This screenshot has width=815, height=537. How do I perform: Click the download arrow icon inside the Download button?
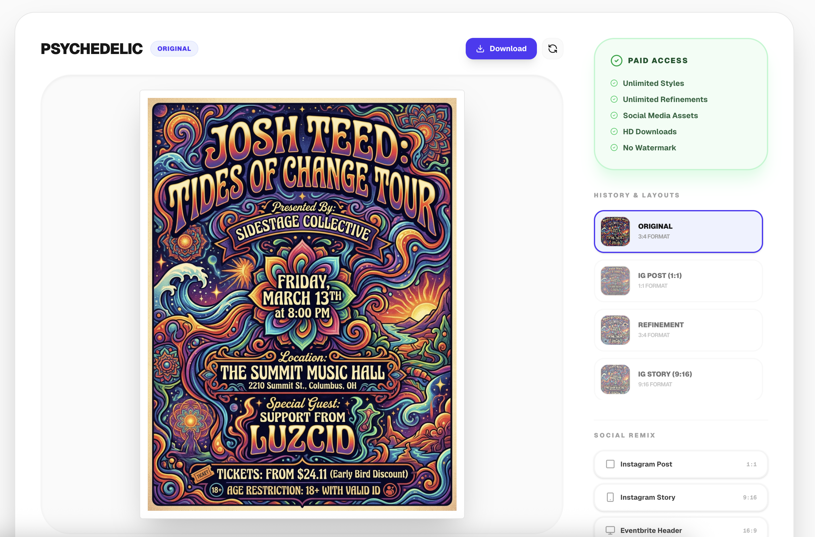pyautogui.click(x=480, y=49)
